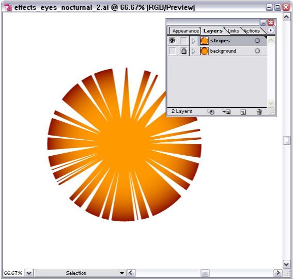Click background layer thumbnail
293x279 pixels.
tap(204, 51)
